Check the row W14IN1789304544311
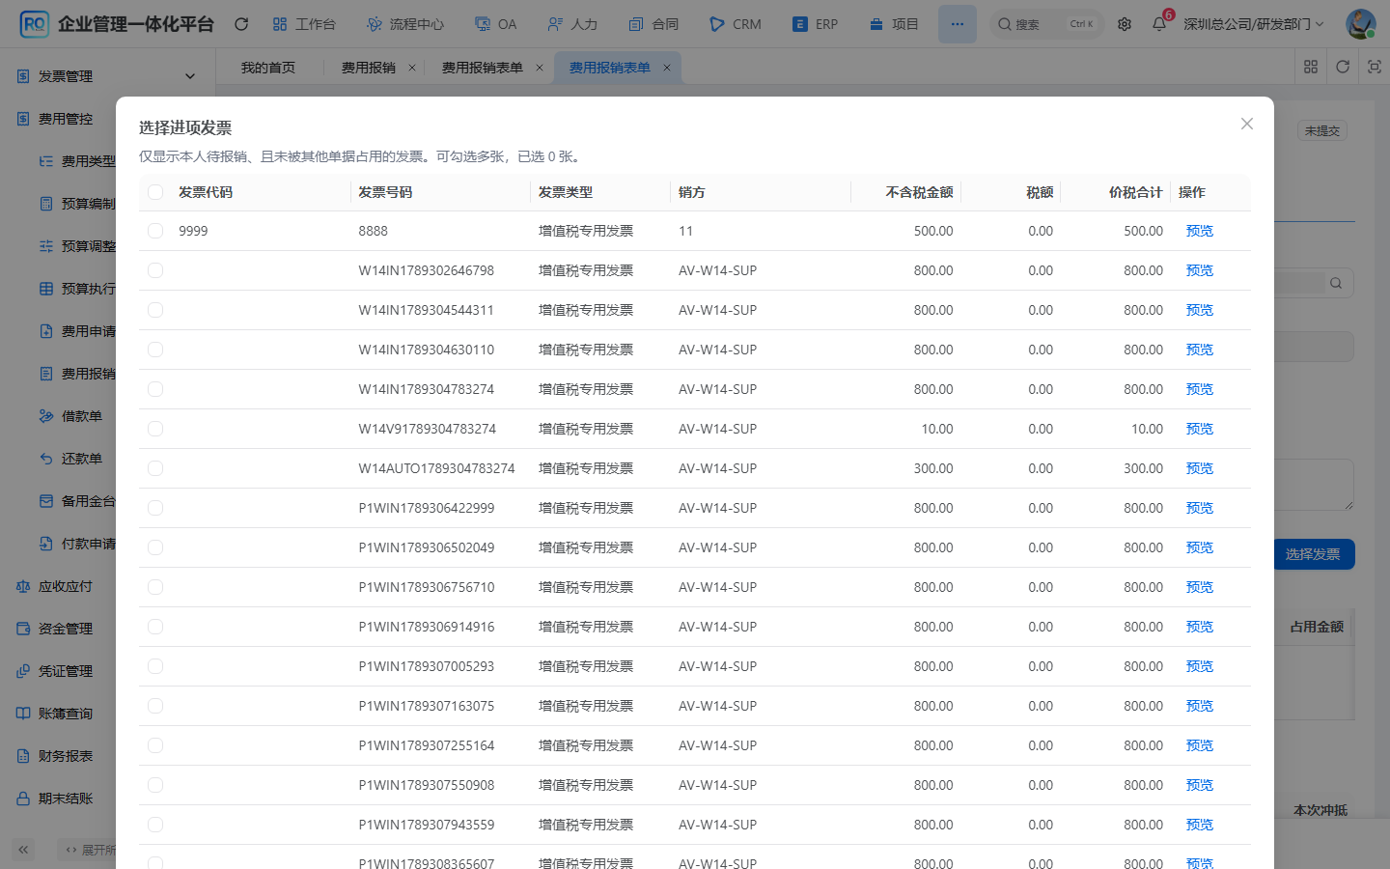This screenshot has height=869, width=1390. pyautogui.click(x=155, y=310)
